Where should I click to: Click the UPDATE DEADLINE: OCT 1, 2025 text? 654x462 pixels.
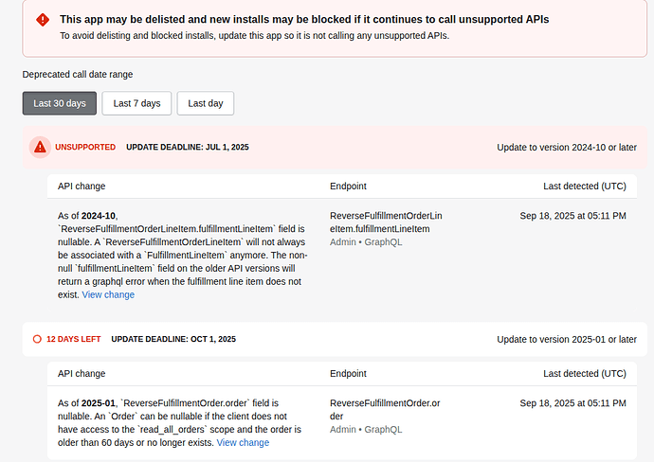pos(173,339)
